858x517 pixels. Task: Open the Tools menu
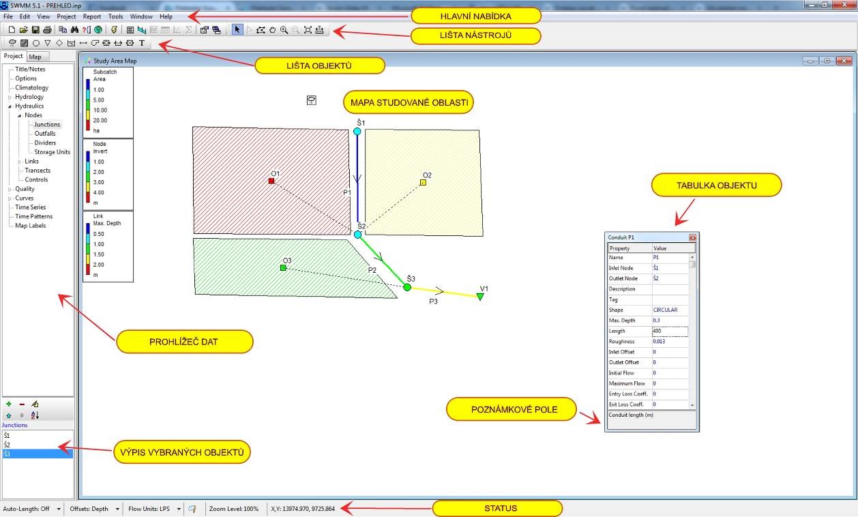(115, 16)
